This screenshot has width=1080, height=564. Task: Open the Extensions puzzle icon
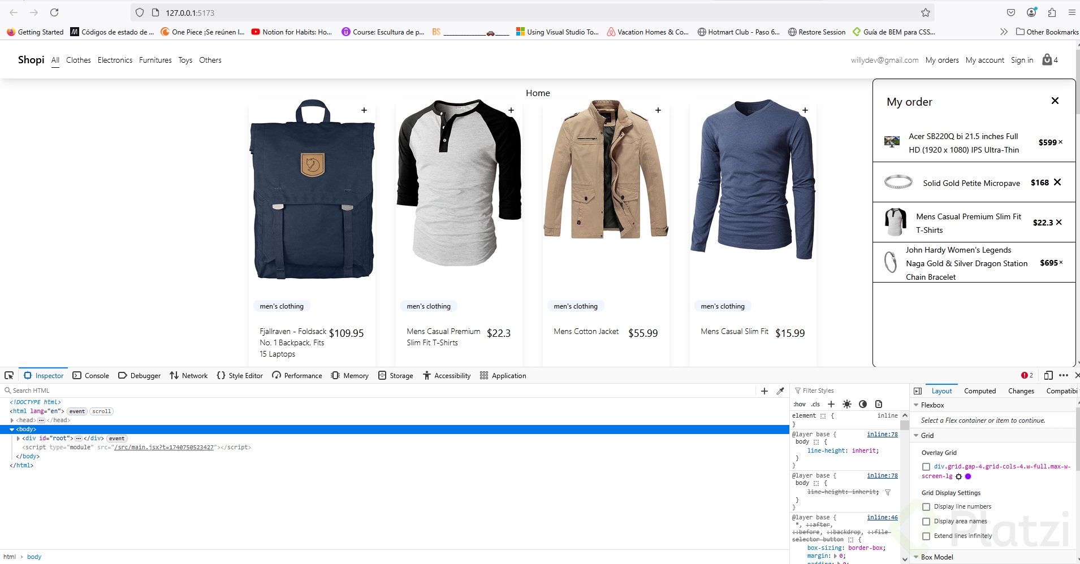point(1052,12)
